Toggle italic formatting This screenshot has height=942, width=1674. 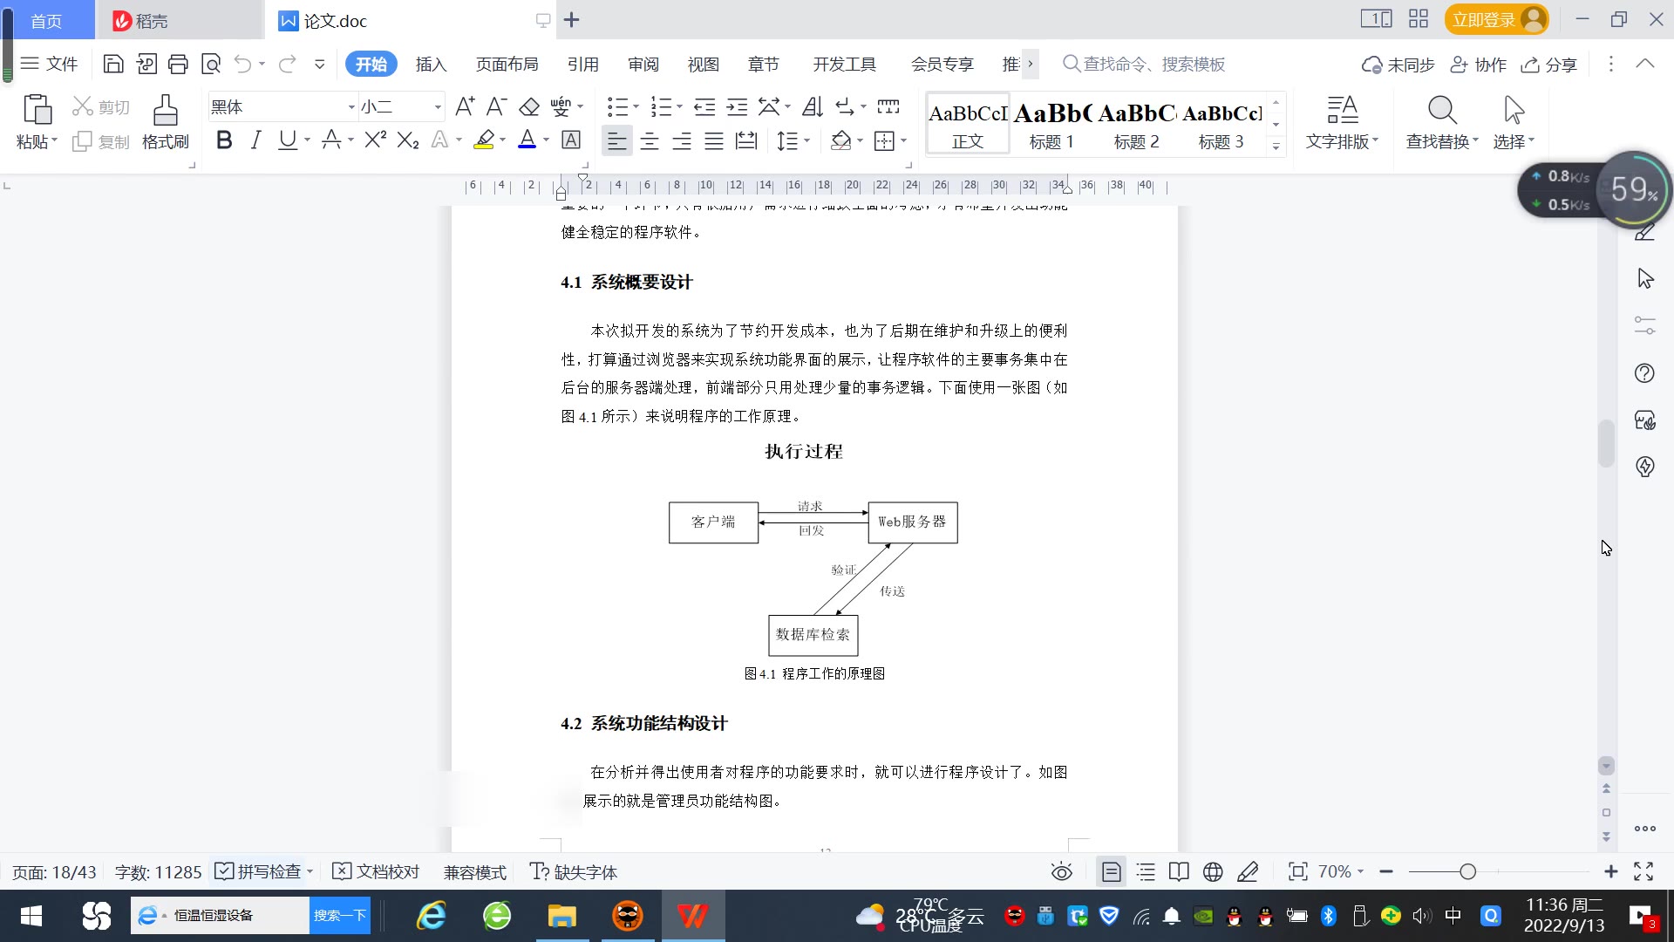pos(255,140)
